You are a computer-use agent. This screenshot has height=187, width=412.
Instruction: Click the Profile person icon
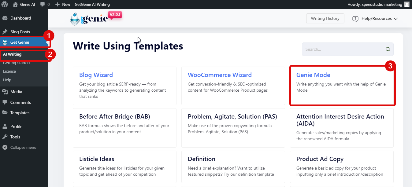click(5, 127)
